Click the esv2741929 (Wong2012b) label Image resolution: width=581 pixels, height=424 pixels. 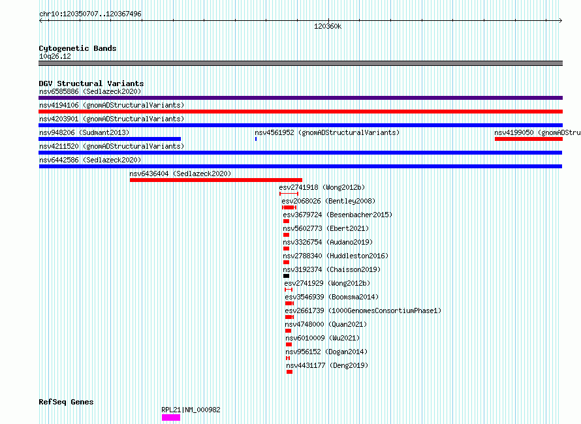[x=327, y=283]
